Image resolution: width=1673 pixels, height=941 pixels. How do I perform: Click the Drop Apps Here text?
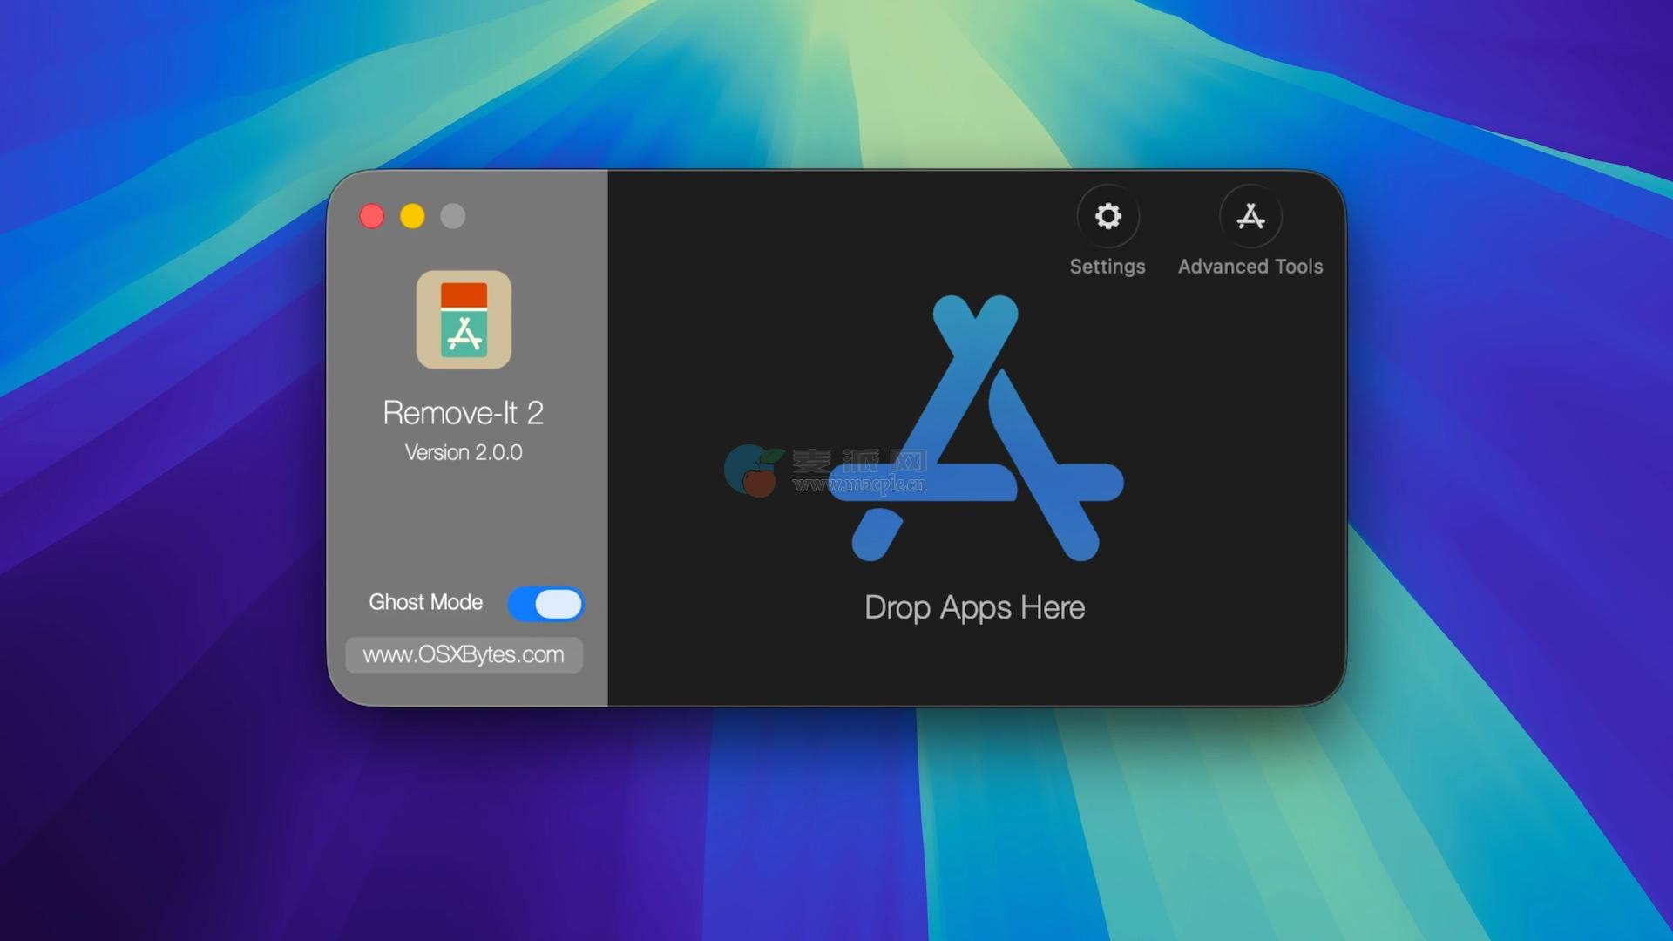974,607
